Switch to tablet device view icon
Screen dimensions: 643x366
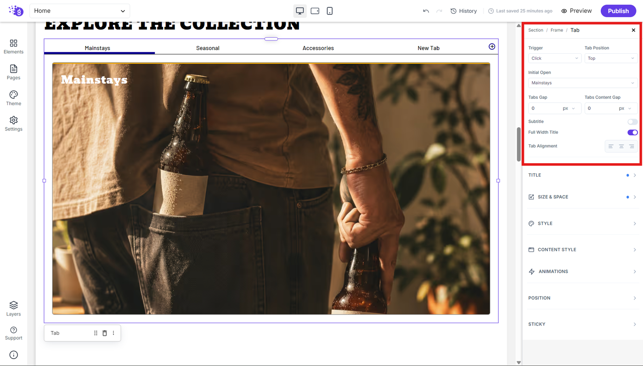coord(315,11)
